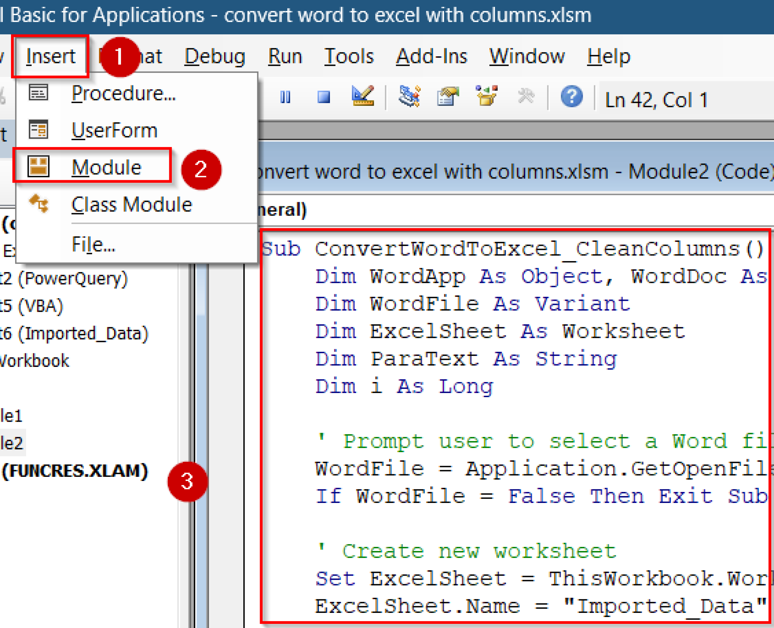This screenshot has height=628, width=774.
Task: Click the Break (pause) toolbar icon
Action: tap(286, 96)
